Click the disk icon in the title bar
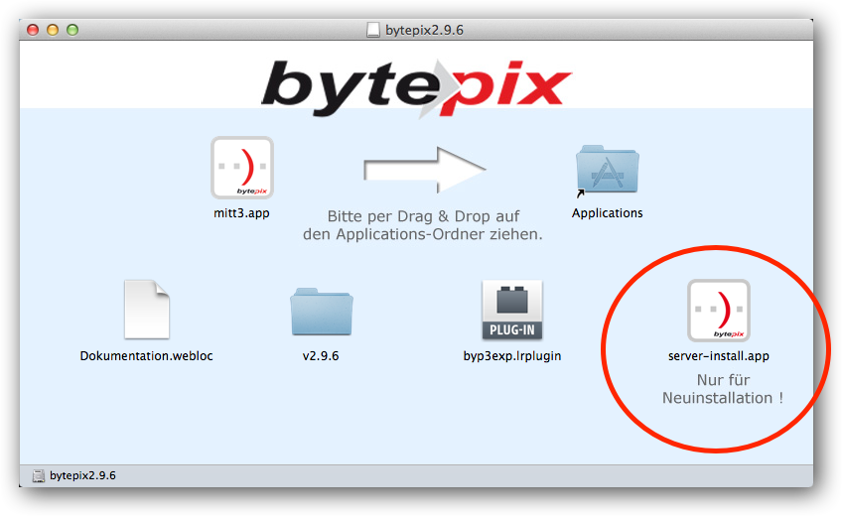This screenshot has height=516, width=842. 373,30
